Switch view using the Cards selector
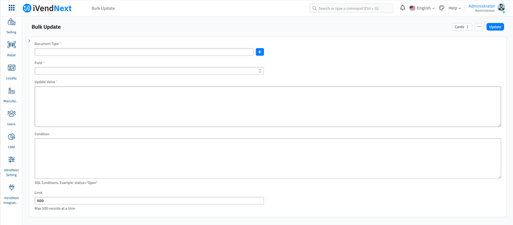 (461, 27)
